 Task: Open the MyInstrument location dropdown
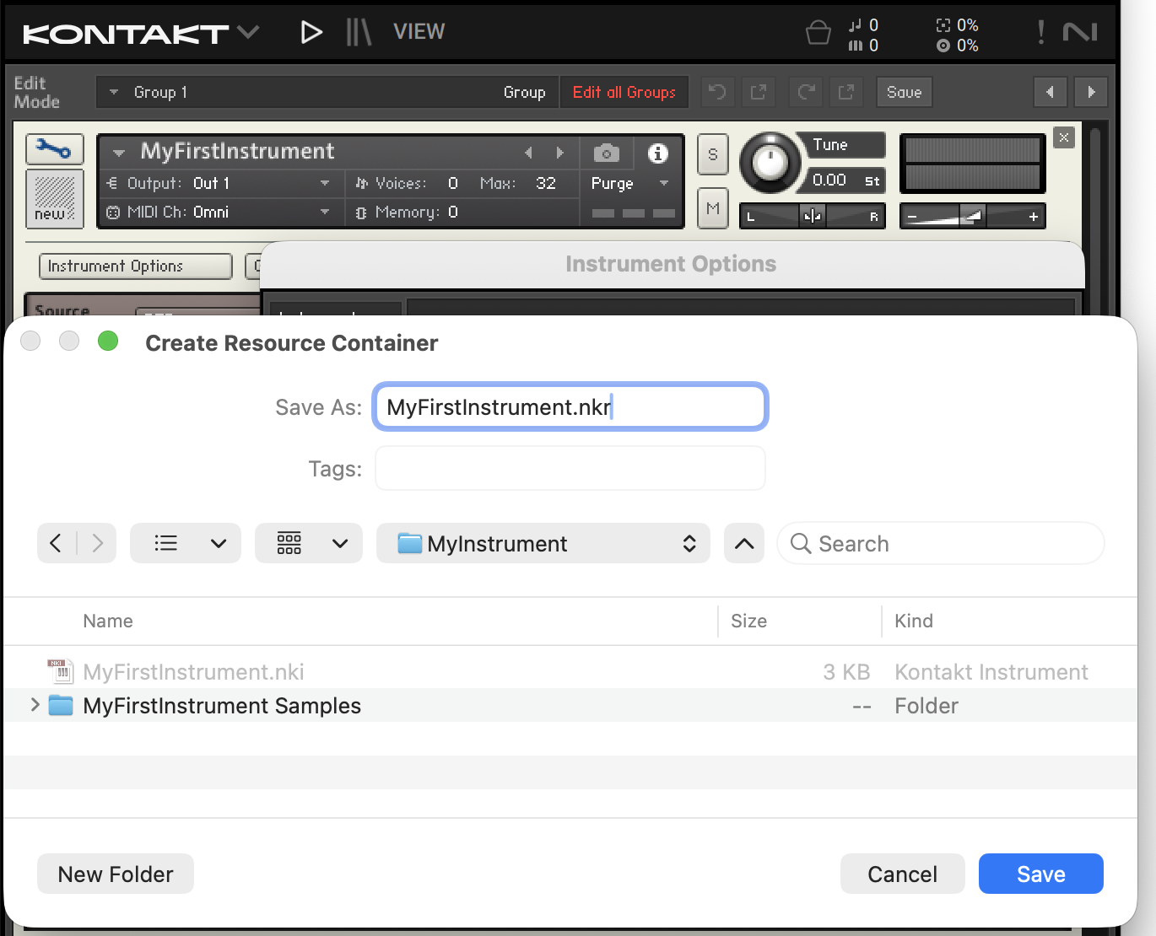coord(543,544)
